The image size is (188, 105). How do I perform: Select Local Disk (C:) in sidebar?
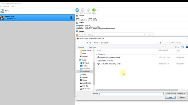point(85,83)
